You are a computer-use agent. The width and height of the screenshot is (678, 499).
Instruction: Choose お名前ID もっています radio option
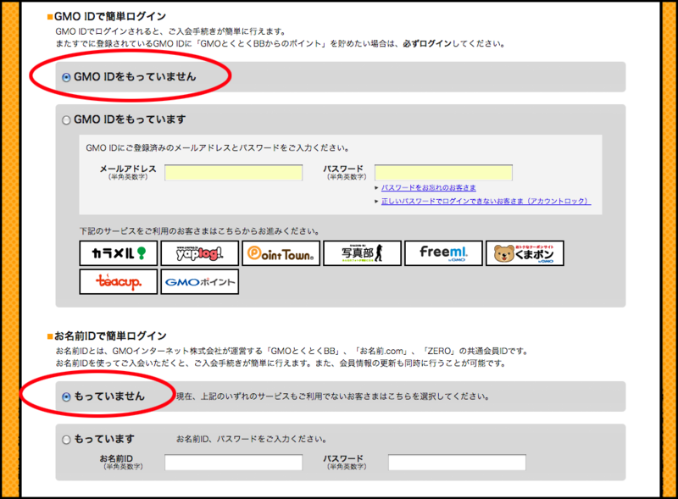66,440
